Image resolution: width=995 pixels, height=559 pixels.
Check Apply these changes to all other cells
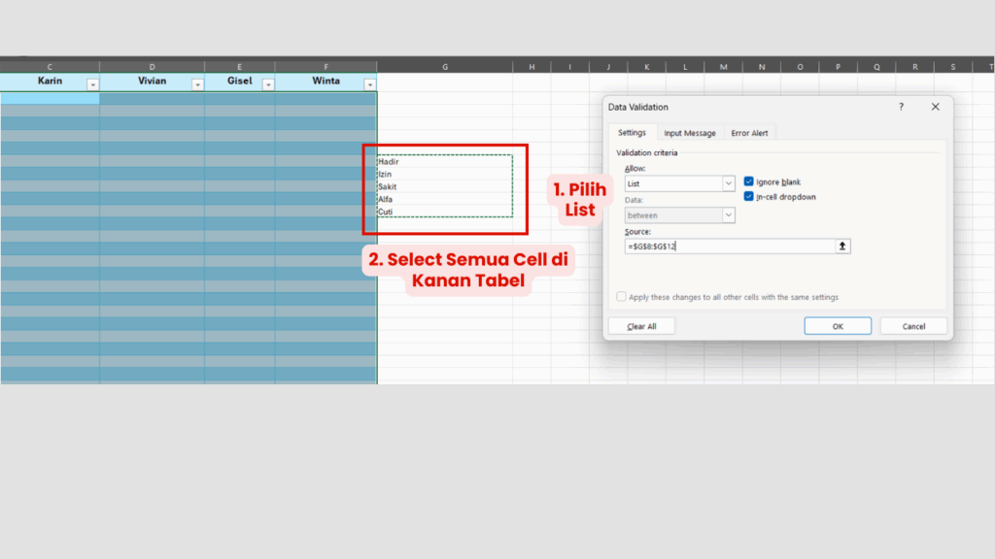[x=622, y=297]
